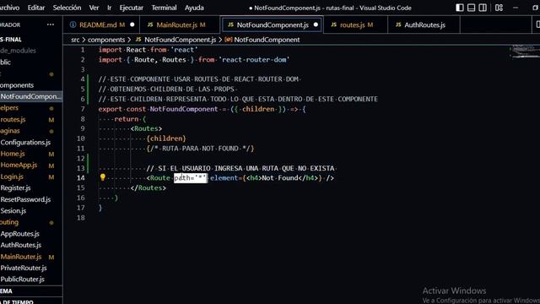Click line number 7 in gutter
Viewport: 540px width, 304px height.
click(83, 109)
